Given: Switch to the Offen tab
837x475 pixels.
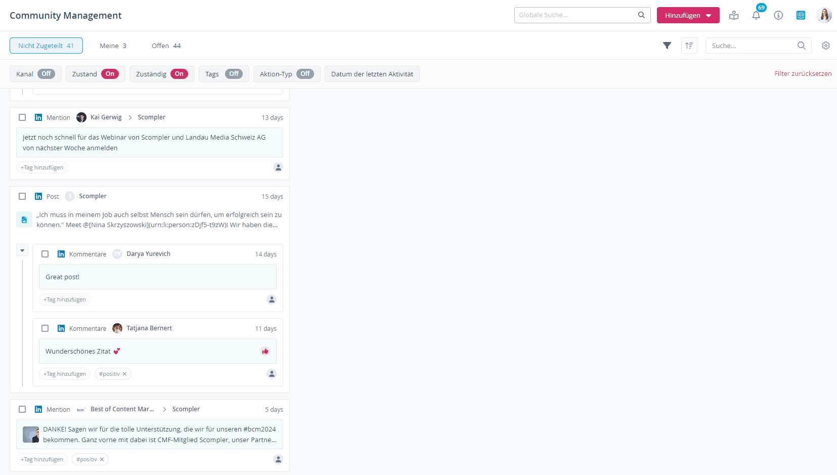Looking at the screenshot, I should (x=166, y=46).
